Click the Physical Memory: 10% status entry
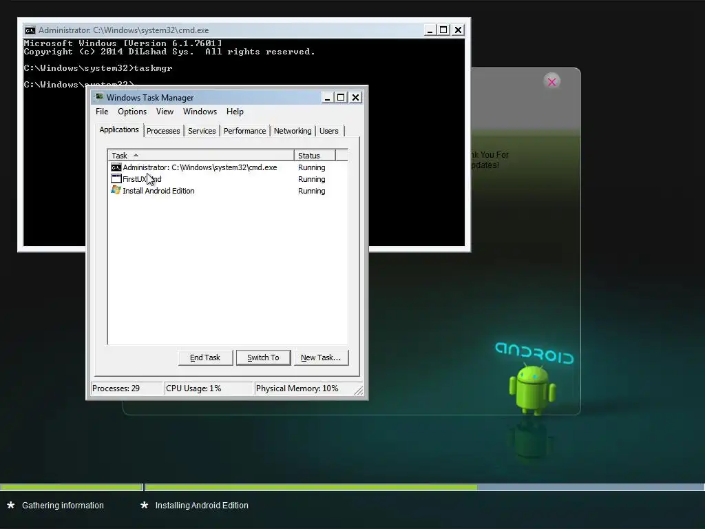Image resolution: width=705 pixels, height=529 pixels. point(304,388)
